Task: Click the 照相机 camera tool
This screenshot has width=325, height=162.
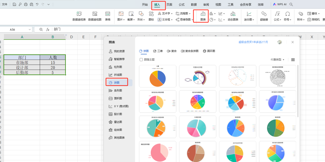Action: (314, 20)
